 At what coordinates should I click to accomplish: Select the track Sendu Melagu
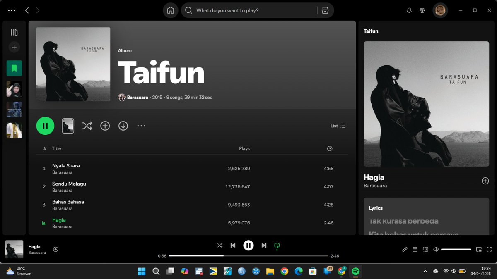click(69, 184)
